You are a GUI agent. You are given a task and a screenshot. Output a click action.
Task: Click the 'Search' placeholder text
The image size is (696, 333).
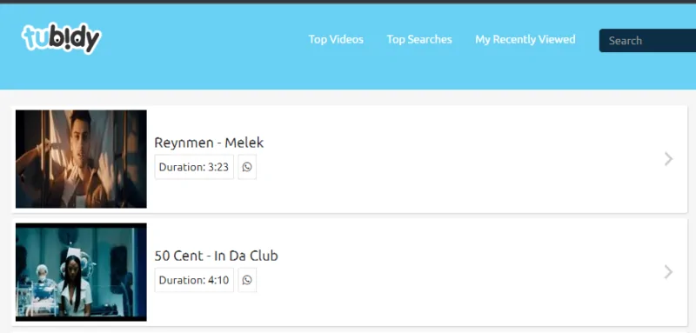click(626, 41)
